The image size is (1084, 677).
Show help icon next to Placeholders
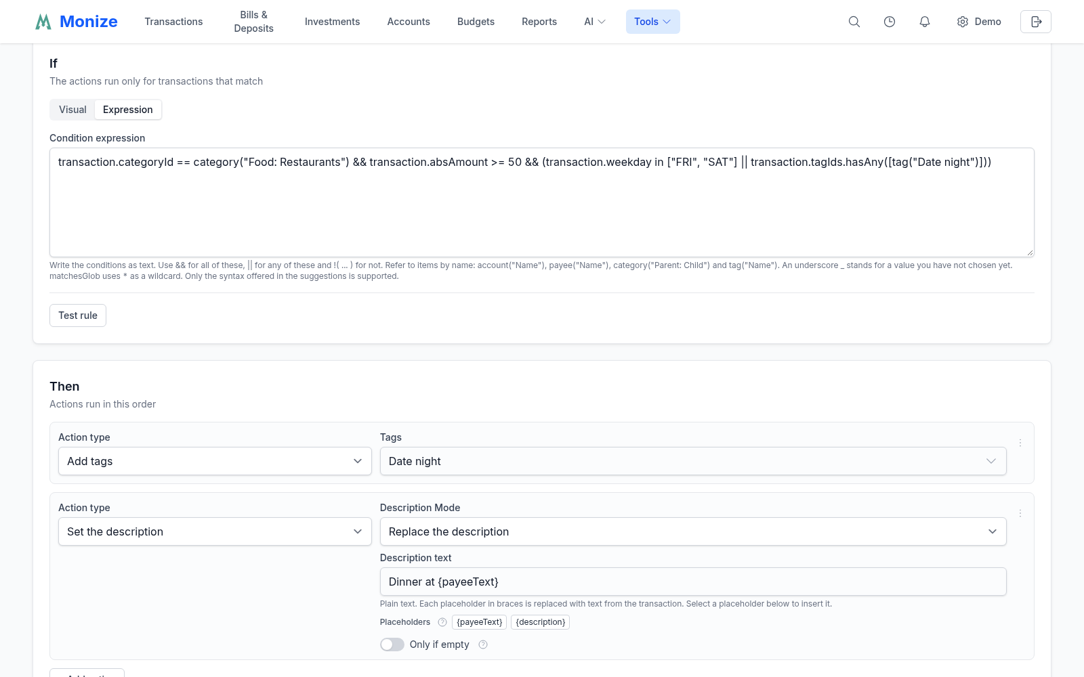(442, 622)
